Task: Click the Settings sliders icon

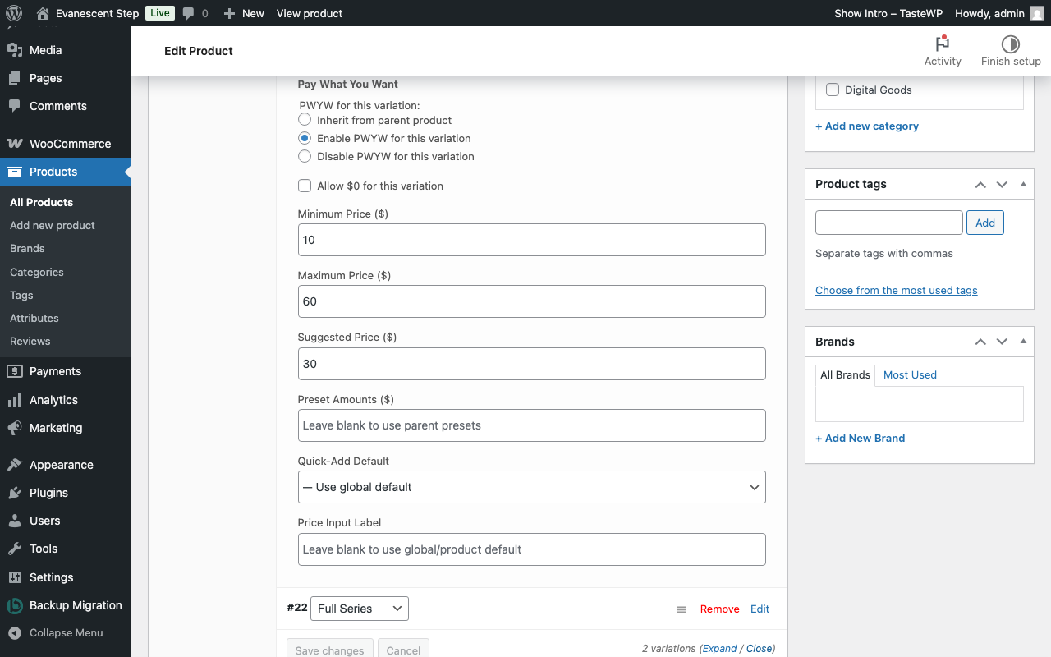Action: (x=15, y=577)
